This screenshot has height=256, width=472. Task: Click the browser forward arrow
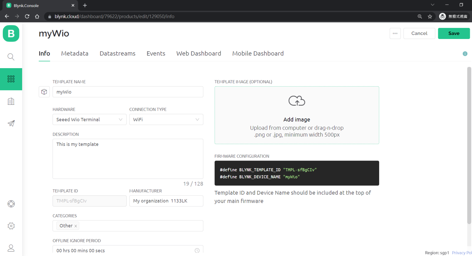pyautogui.click(x=17, y=16)
